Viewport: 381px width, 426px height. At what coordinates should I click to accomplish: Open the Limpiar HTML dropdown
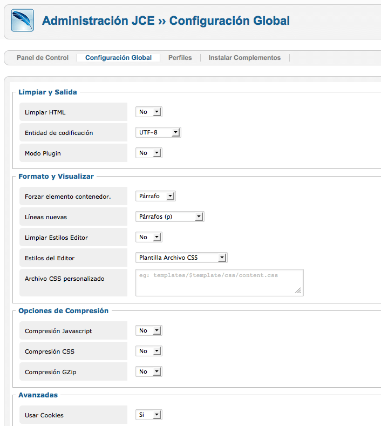click(x=149, y=112)
